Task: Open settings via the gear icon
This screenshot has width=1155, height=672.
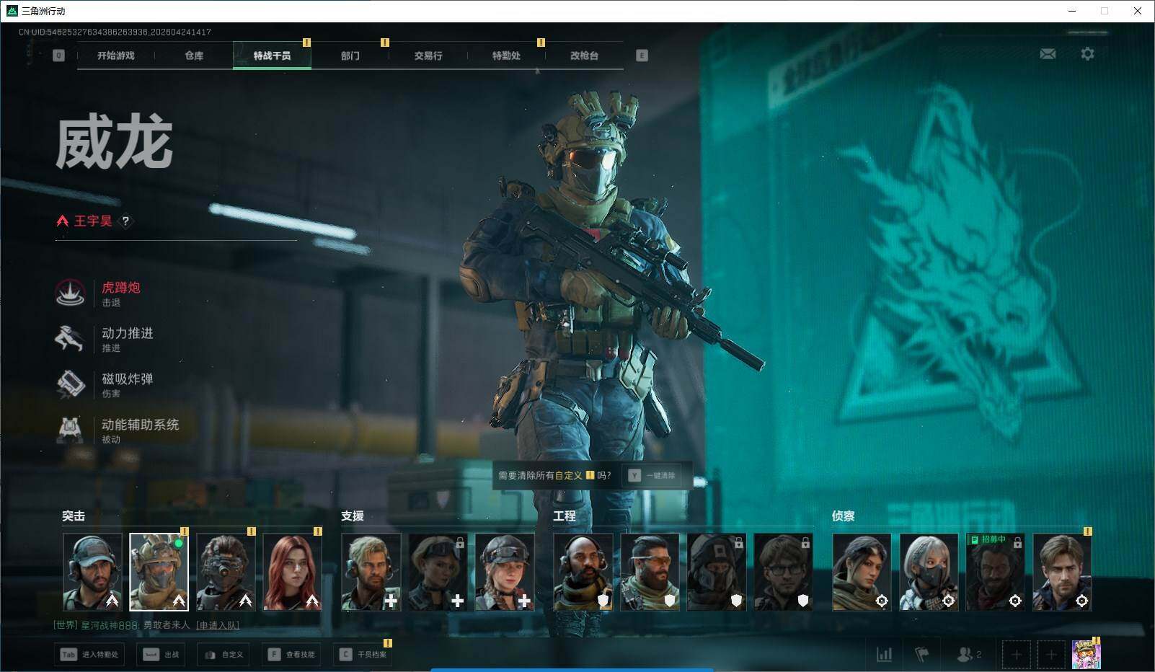Action: pos(1087,54)
